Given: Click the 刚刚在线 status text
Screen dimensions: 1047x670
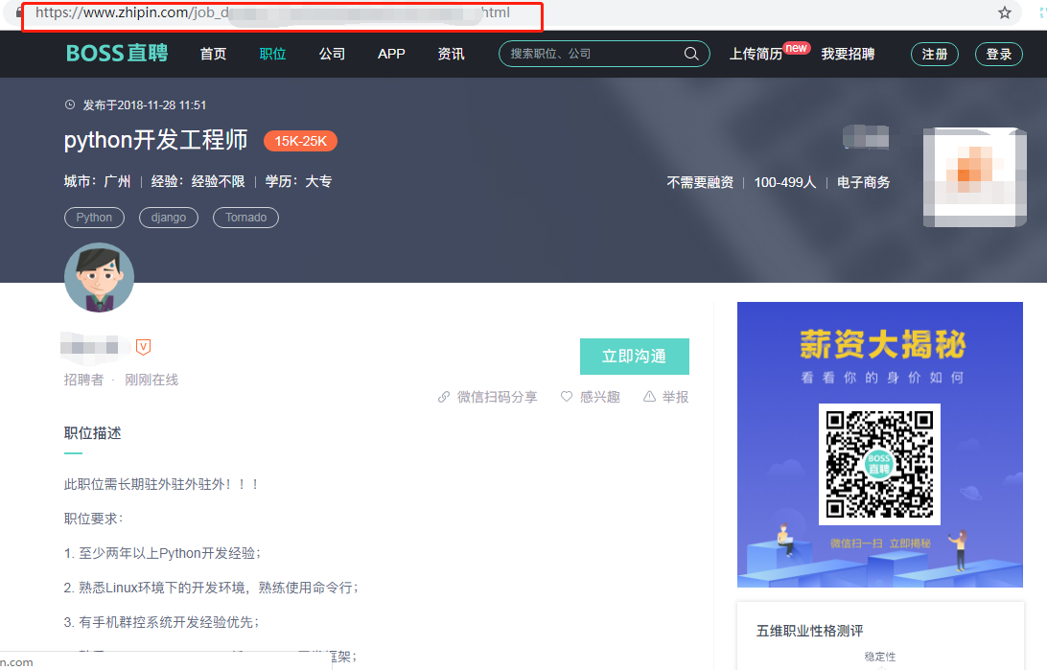Looking at the screenshot, I should (x=151, y=380).
